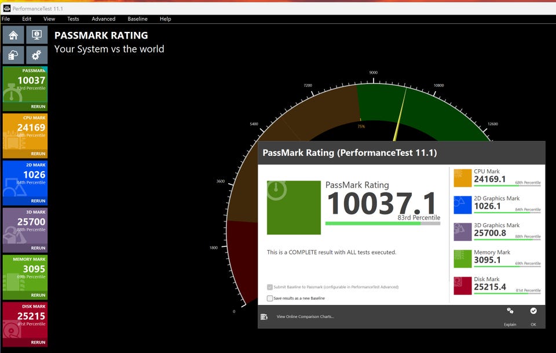
Task: Click the 2D Graphics Mark 1026.1 value
Action: (487, 206)
